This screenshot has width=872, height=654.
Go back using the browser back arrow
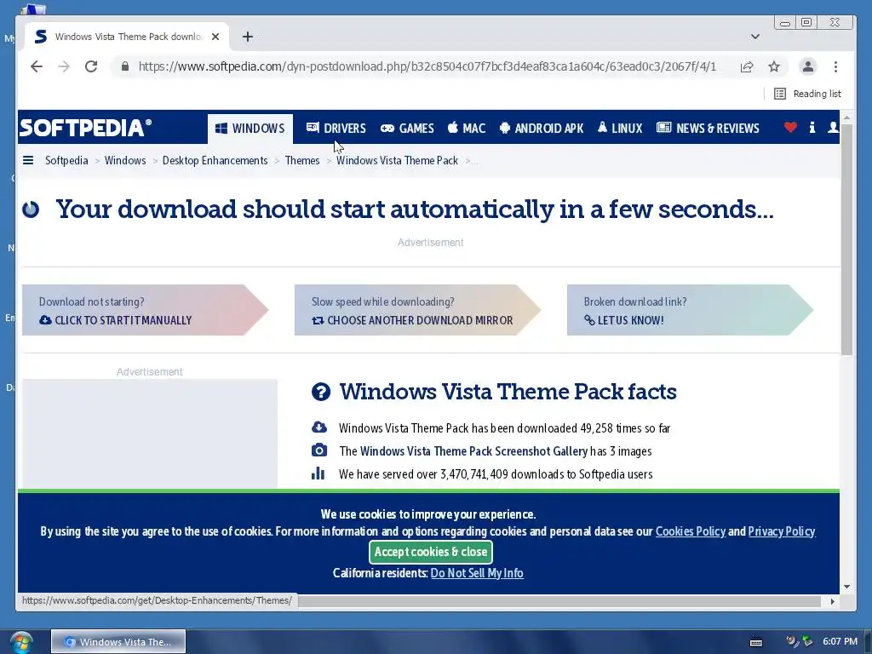[36, 66]
